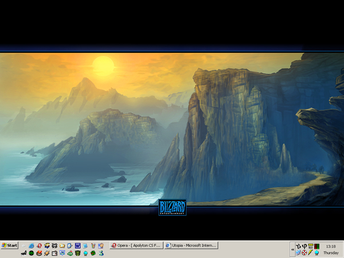Open the yellow folder Quick Launch icon
Viewport: 344px width, 258px height.
[x=62, y=246]
